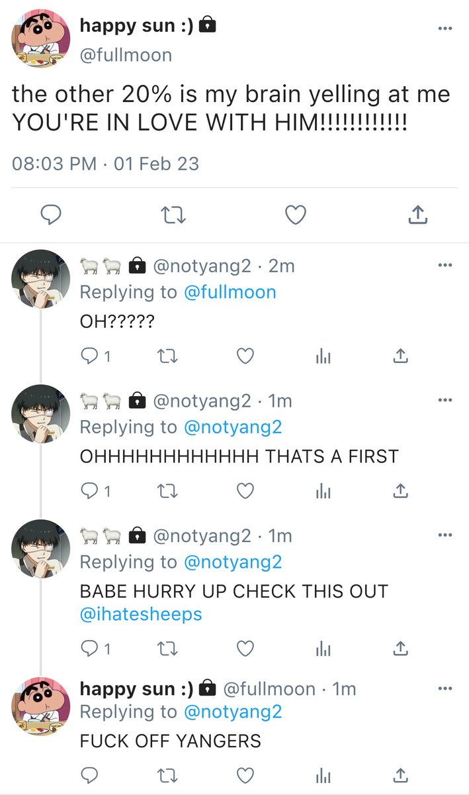Like the main tweet about 20% brain

tap(296, 214)
